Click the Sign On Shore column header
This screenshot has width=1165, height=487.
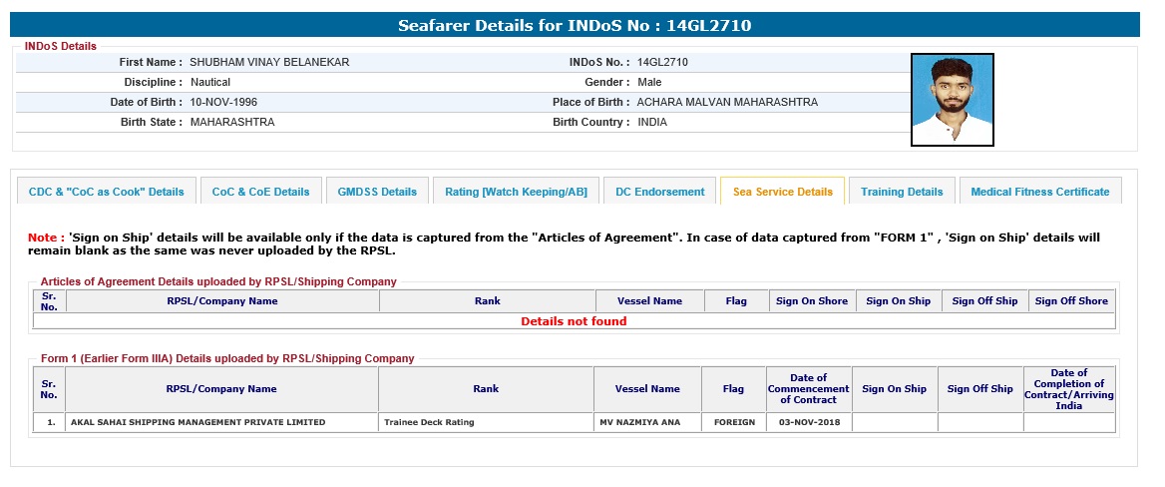[812, 300]
